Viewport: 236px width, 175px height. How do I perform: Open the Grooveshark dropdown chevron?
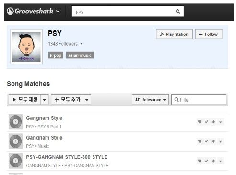tap(58, 12)
